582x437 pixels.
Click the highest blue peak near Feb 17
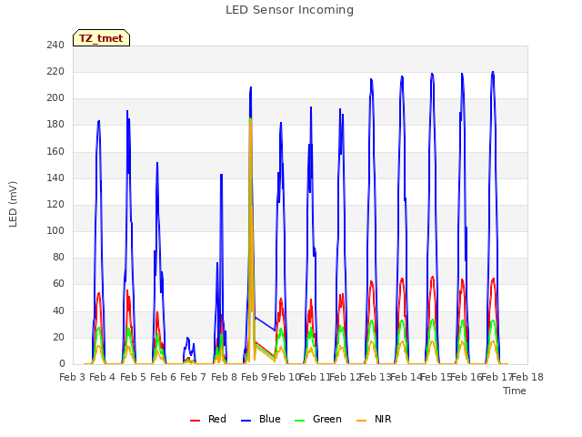tap(493, 72)
